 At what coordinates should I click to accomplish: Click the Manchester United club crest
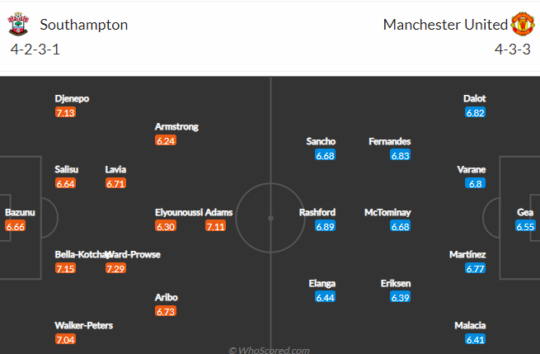click(x=523, y=24)
